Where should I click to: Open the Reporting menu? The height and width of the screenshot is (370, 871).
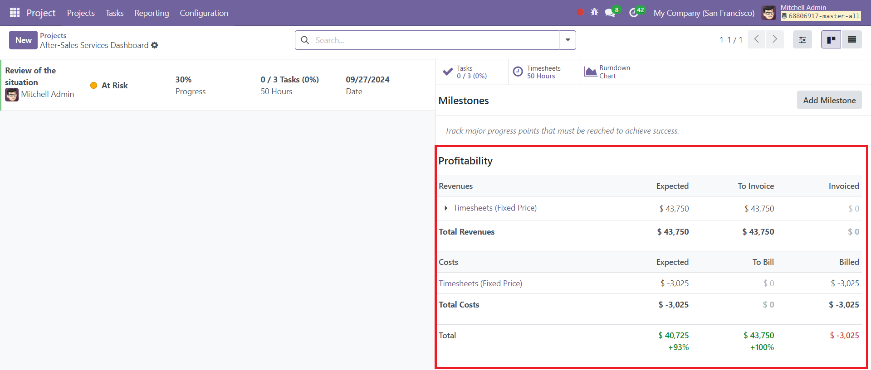click(152, 13)
